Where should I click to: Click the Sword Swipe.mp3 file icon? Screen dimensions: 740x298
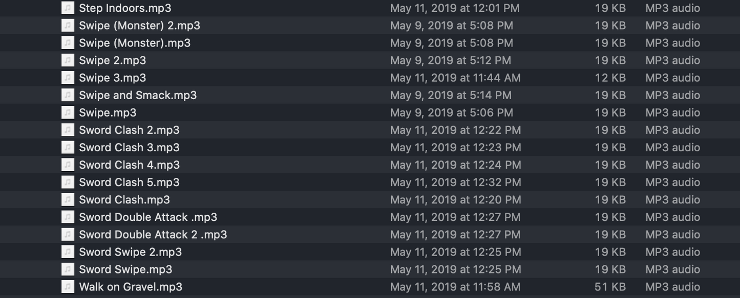point(68,269)
